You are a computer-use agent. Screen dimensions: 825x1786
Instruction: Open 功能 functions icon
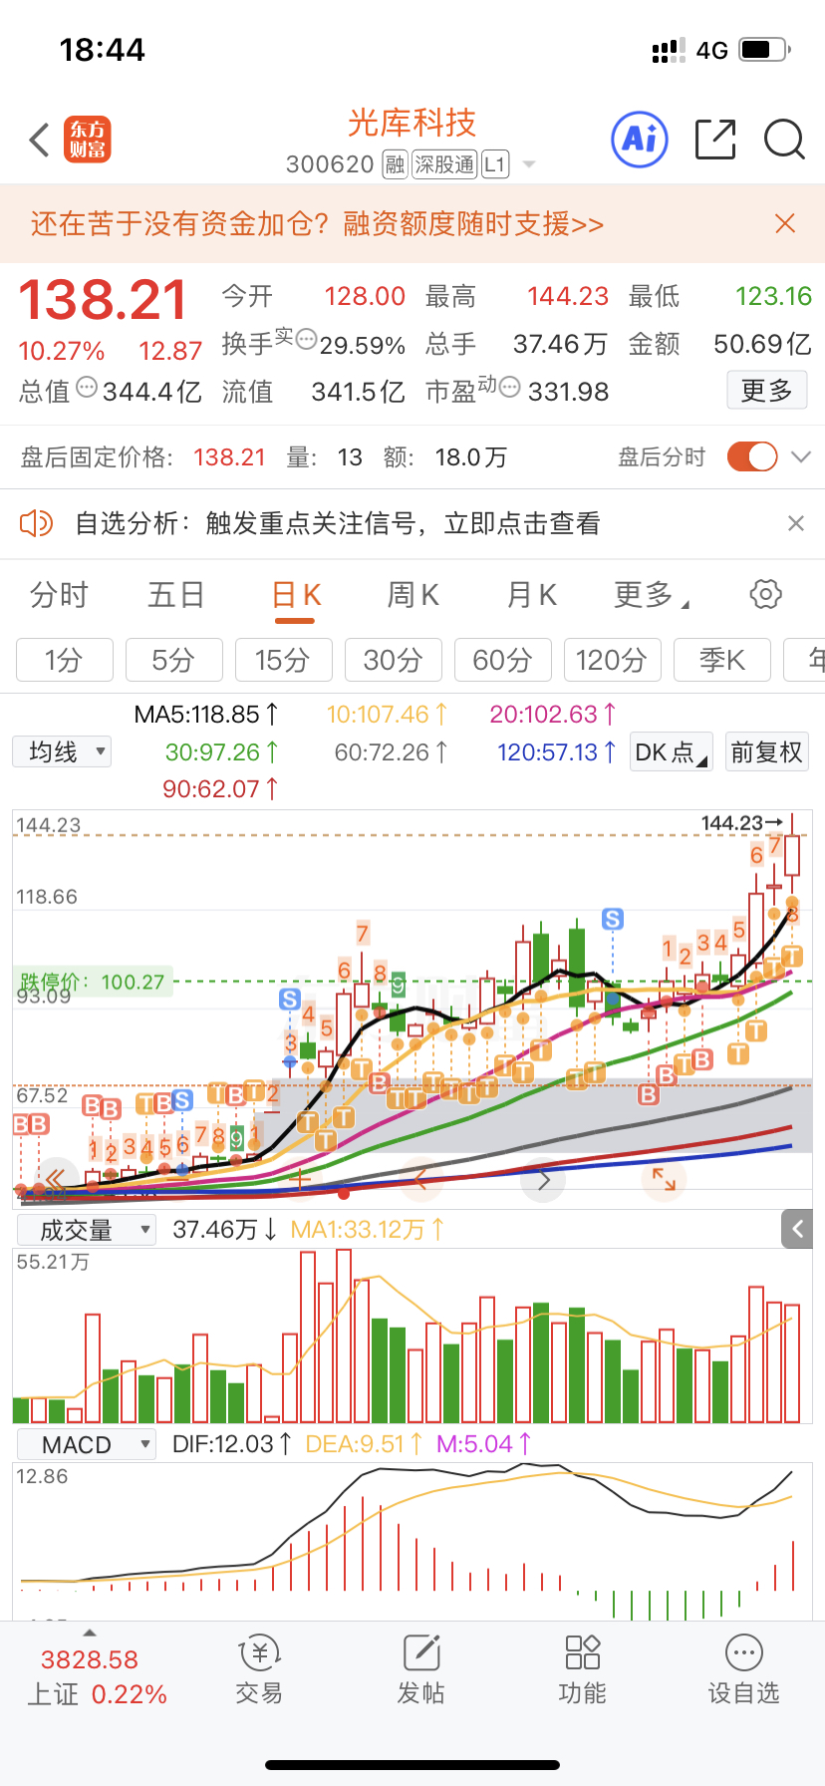point(582,1670)
